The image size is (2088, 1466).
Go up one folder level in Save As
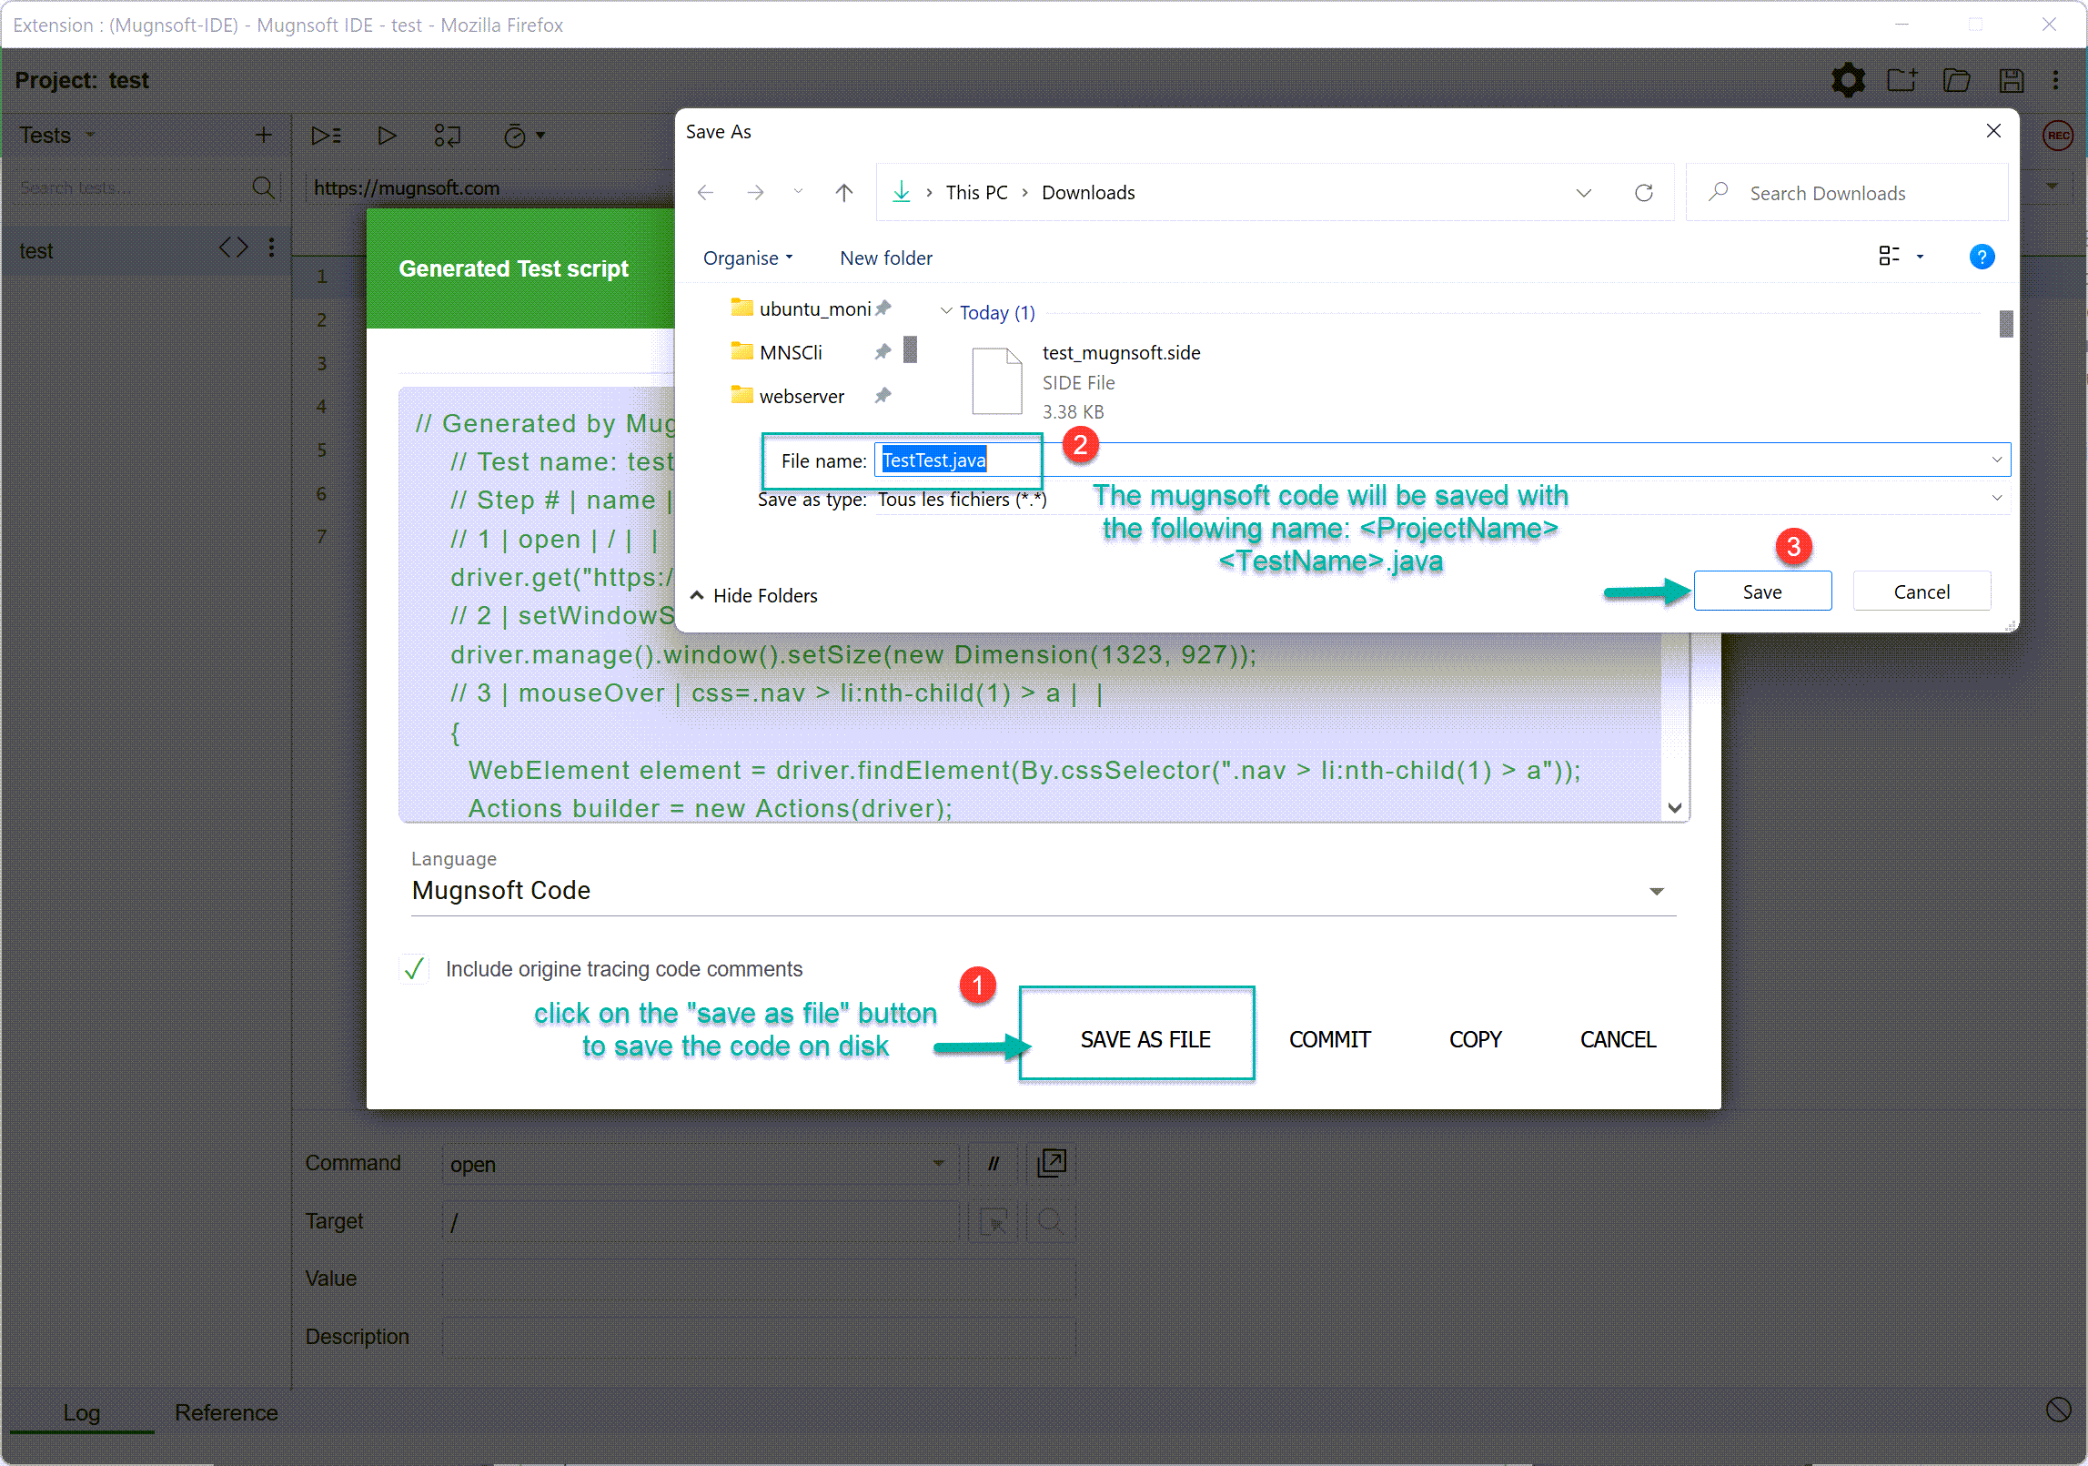coord(843,192)
